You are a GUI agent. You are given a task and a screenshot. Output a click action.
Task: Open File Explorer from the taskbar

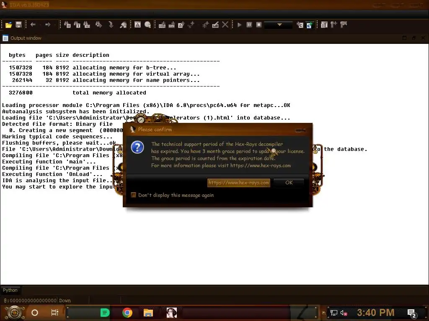[x=148, y=313]
